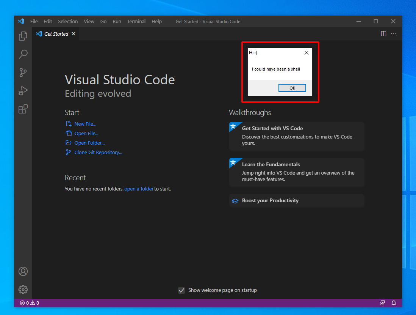Click the 'Editing evolved' subtitle text
The height and width of the screenshot is (315, 416).
(98, 94)
